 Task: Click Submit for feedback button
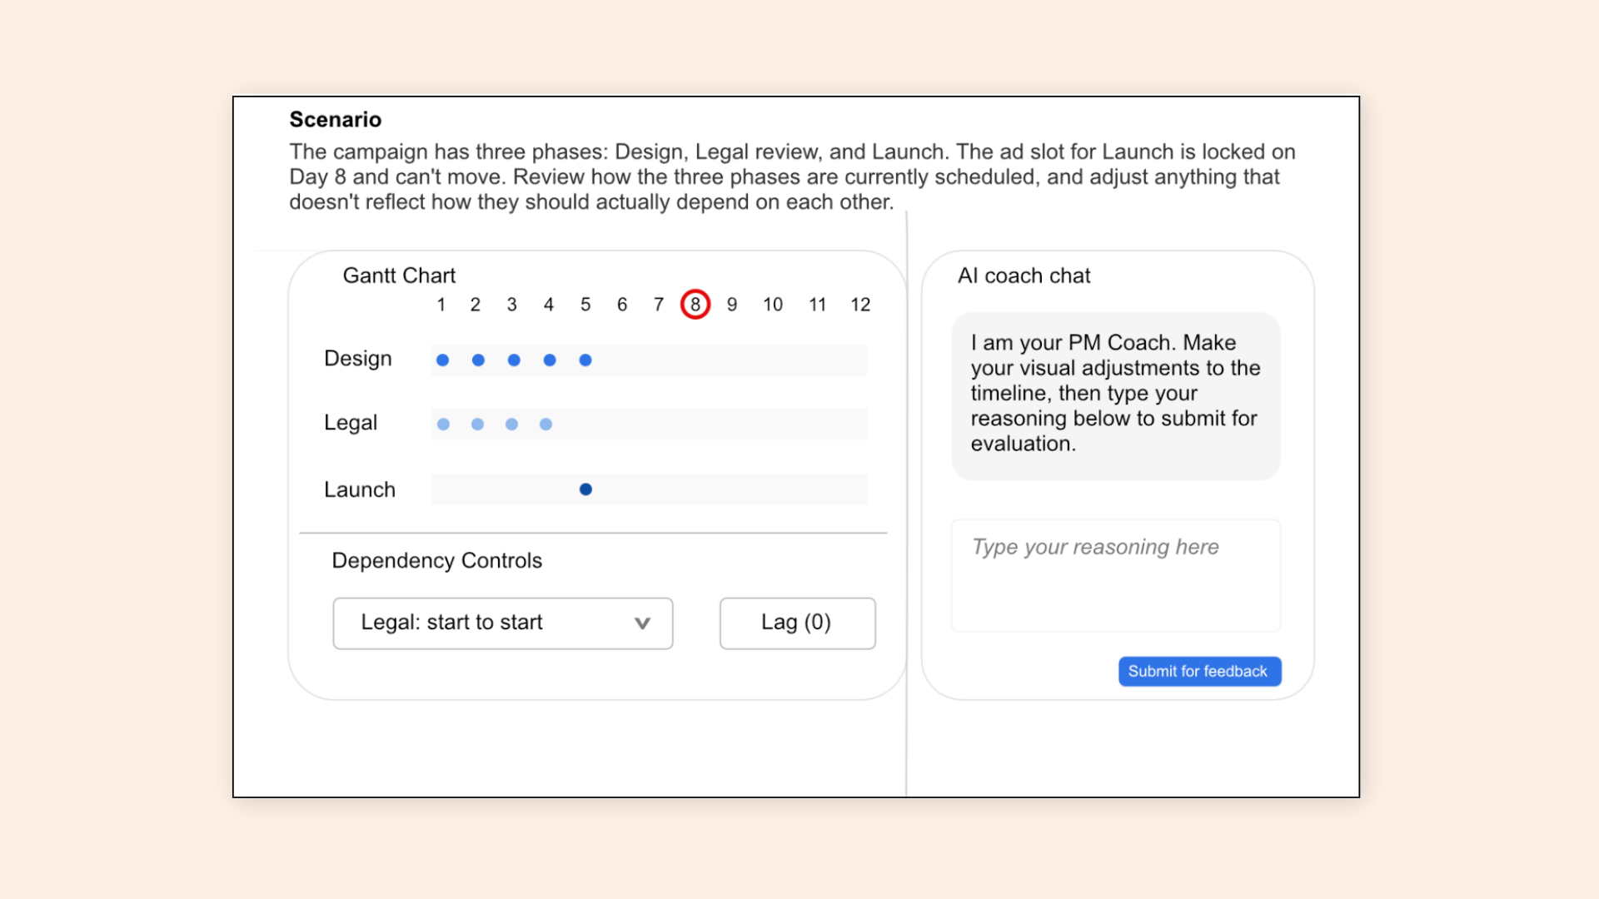1199,671
